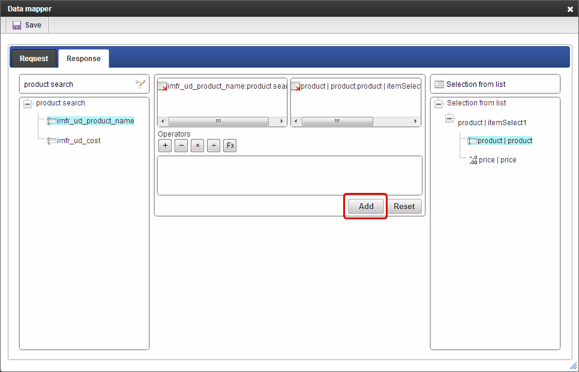Click the expression text area under Operators

[290, 176]
